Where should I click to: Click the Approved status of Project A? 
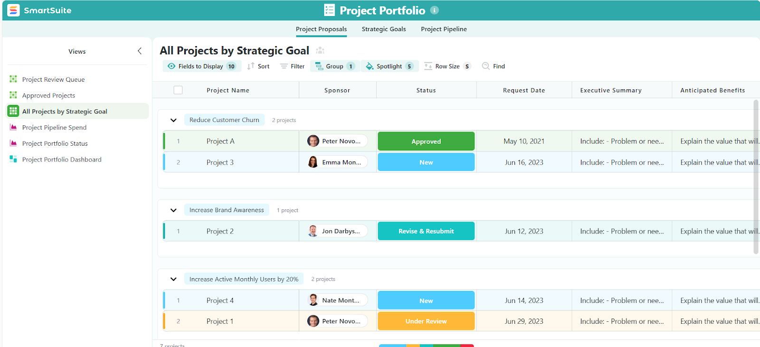pos(426,141)
